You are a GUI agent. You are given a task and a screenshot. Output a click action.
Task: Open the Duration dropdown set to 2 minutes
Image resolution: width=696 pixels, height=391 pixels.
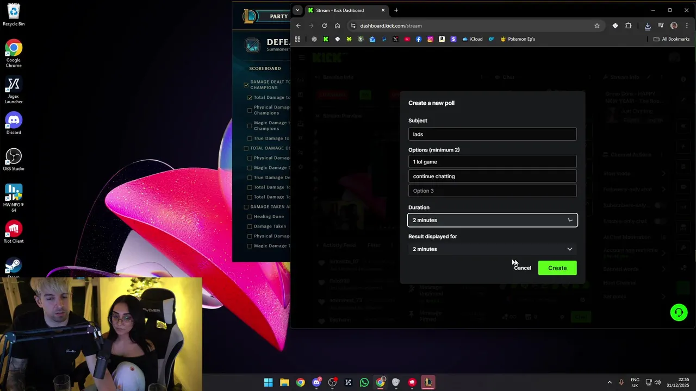point(492,220)
